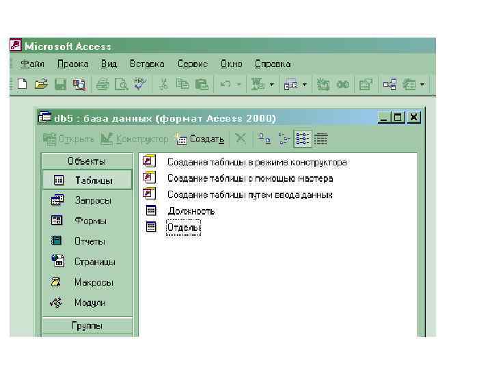Viewport: 492px width, 369px height.
Task: Open the Вставка menu
Action: [x=147, y=64]
